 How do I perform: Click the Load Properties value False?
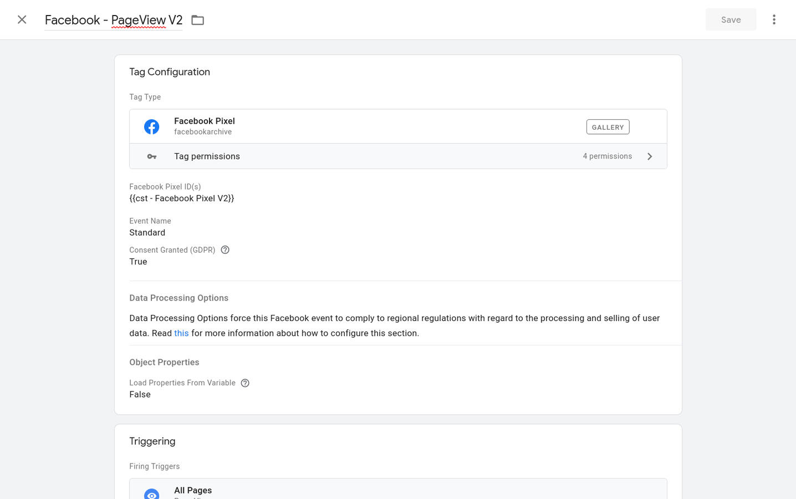click(140, 395)
